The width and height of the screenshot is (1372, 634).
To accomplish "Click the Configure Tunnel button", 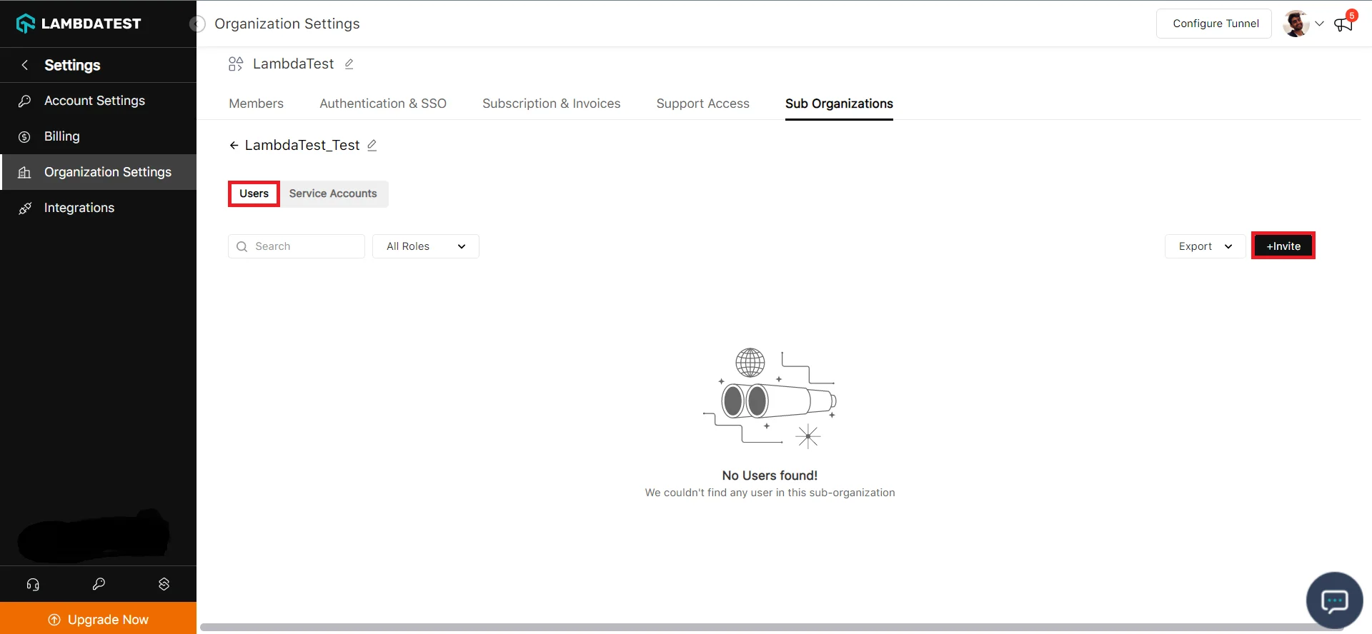I will click(1215, 24).
